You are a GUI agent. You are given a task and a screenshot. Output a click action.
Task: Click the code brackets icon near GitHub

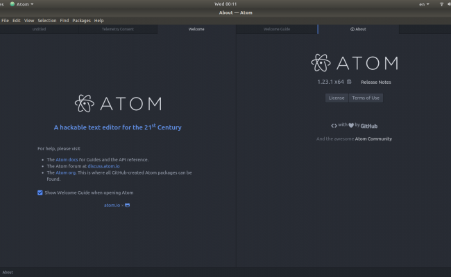coord(334,125)
